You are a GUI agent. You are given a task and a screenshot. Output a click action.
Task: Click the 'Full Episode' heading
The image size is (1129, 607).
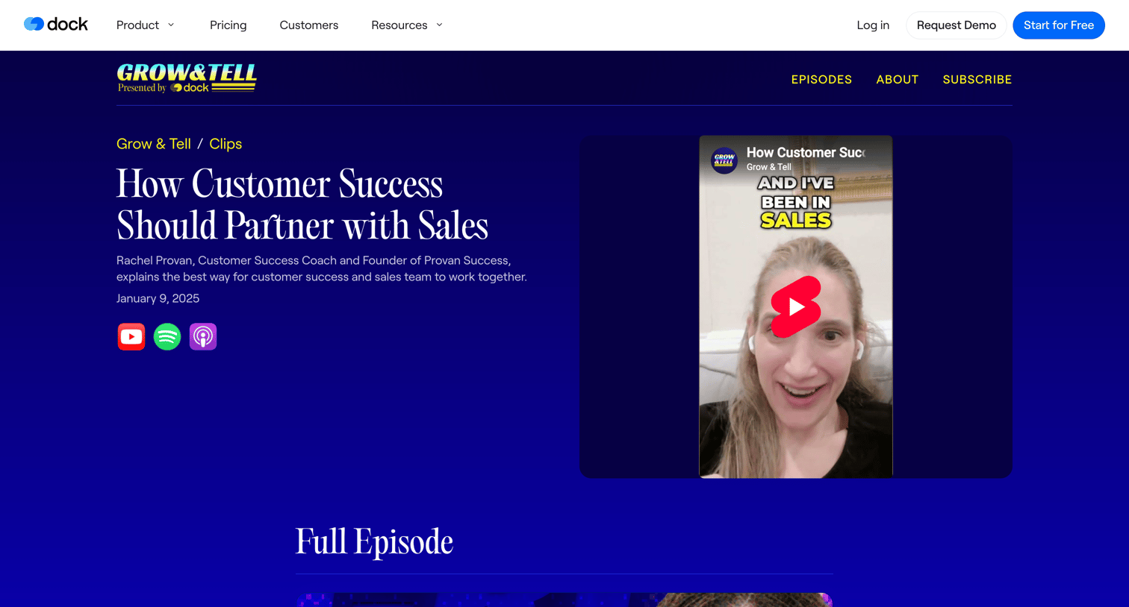pyautogui.click(x=374, y=542)
